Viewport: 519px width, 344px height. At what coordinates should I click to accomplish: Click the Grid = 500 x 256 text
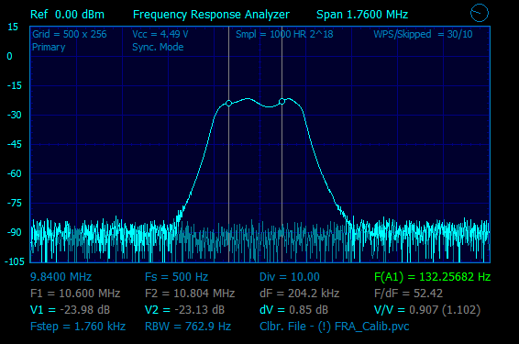tap(70, 34)
